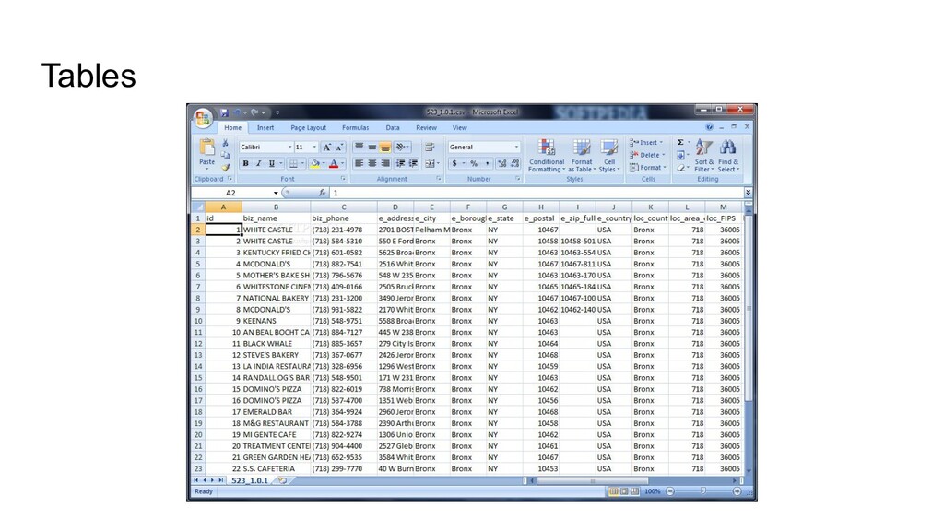Click the Top Align icon
Image resolution: width=944 pixels, height=531 pixels.
click(359, 147)
